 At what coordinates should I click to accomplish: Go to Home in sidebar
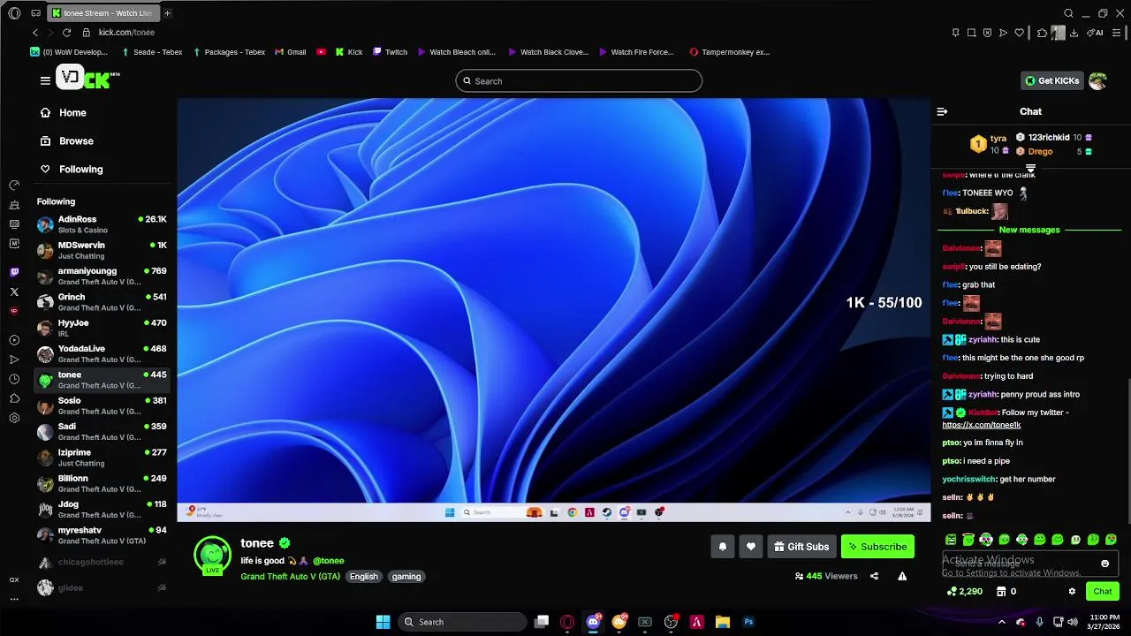pos(63,113)
